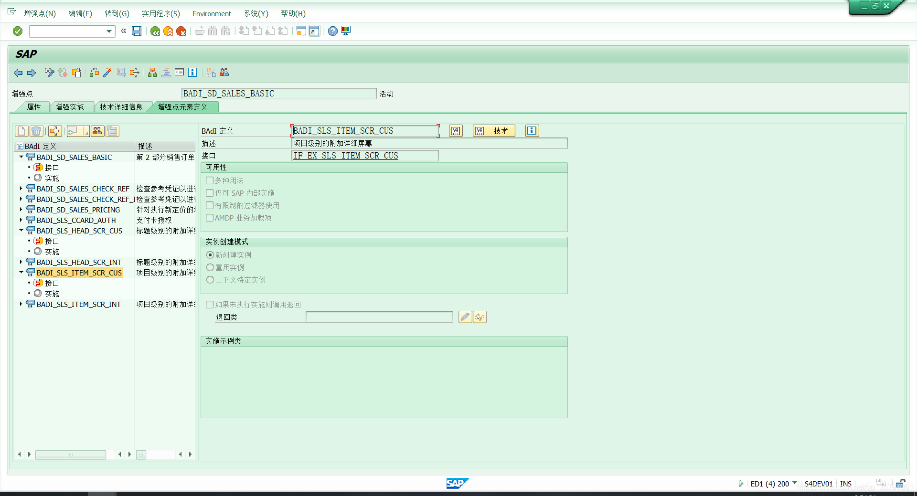The height and width of the screenshot is (496, 917).
Task: Select 接口 under BADI_SLS_ITEM_SCR_CUS
Action: pyautogui.click(x=52, y=283)
